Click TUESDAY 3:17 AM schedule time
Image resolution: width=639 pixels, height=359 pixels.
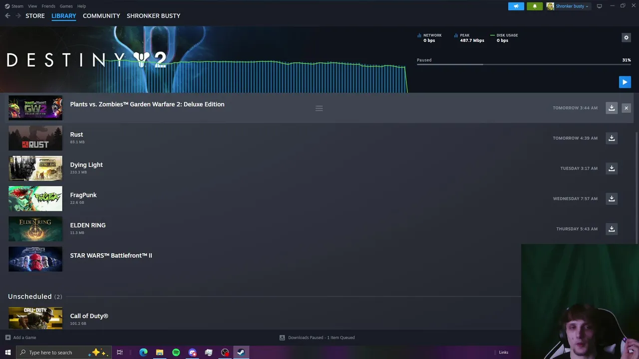(579, 169)
